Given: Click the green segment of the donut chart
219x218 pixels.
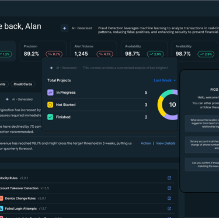Looking at the screenshot, I should click(166, 93).
